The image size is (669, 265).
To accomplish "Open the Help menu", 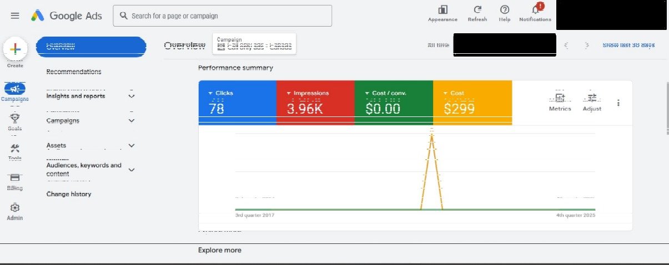I will click(505, 11).
